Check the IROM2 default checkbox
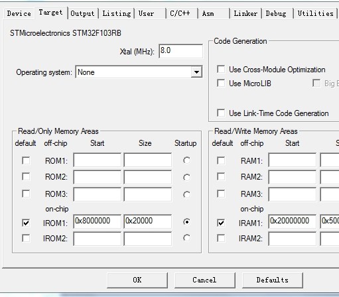Viewport: 339px width, 297px height. pyautogui.click(x=26, y=238)
